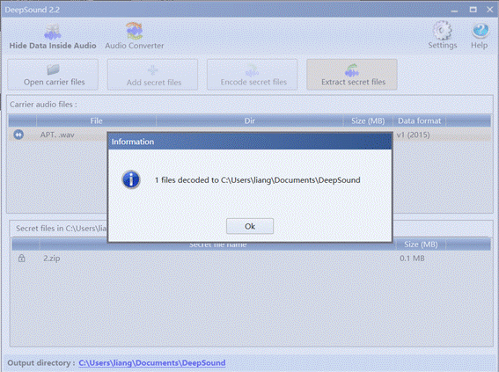The width and height of the screenshot is (499, 372).
Task: Click carrier Size (MB) column header
Action: point(368,120)
